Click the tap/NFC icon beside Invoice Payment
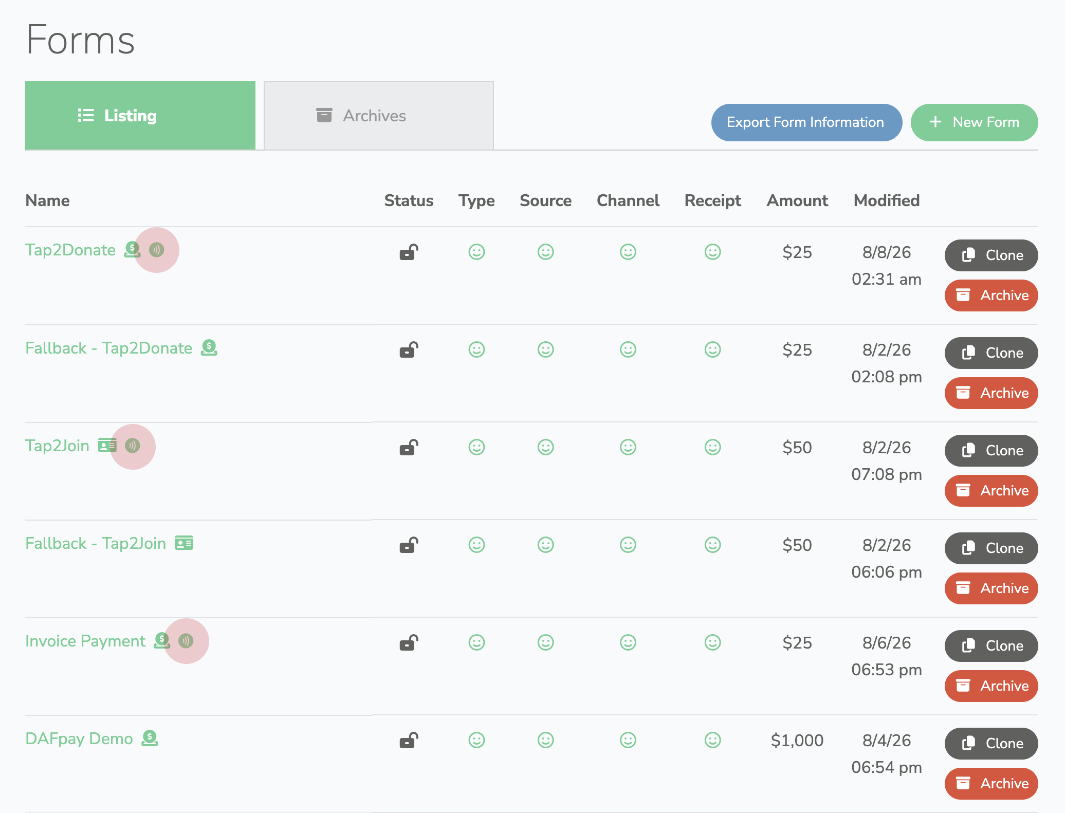Image resolution: width=1065 pixels, height=813 pixels. tap(186, 641)
